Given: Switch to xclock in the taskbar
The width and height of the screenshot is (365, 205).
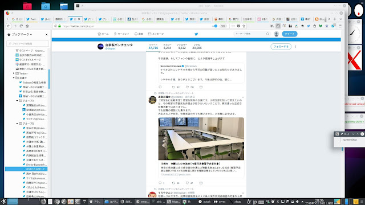Looking at the screenshot, I should click(205, 202).
